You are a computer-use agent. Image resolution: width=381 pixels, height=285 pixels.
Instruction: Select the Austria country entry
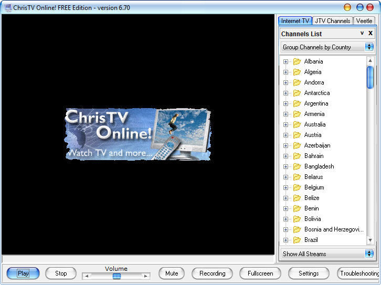(313, 135)
